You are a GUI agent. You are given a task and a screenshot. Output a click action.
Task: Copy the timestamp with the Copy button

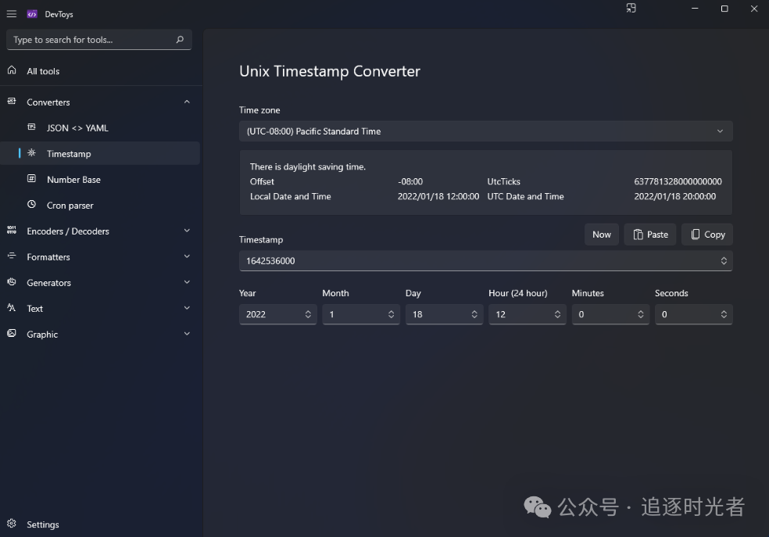coord(707,234)
